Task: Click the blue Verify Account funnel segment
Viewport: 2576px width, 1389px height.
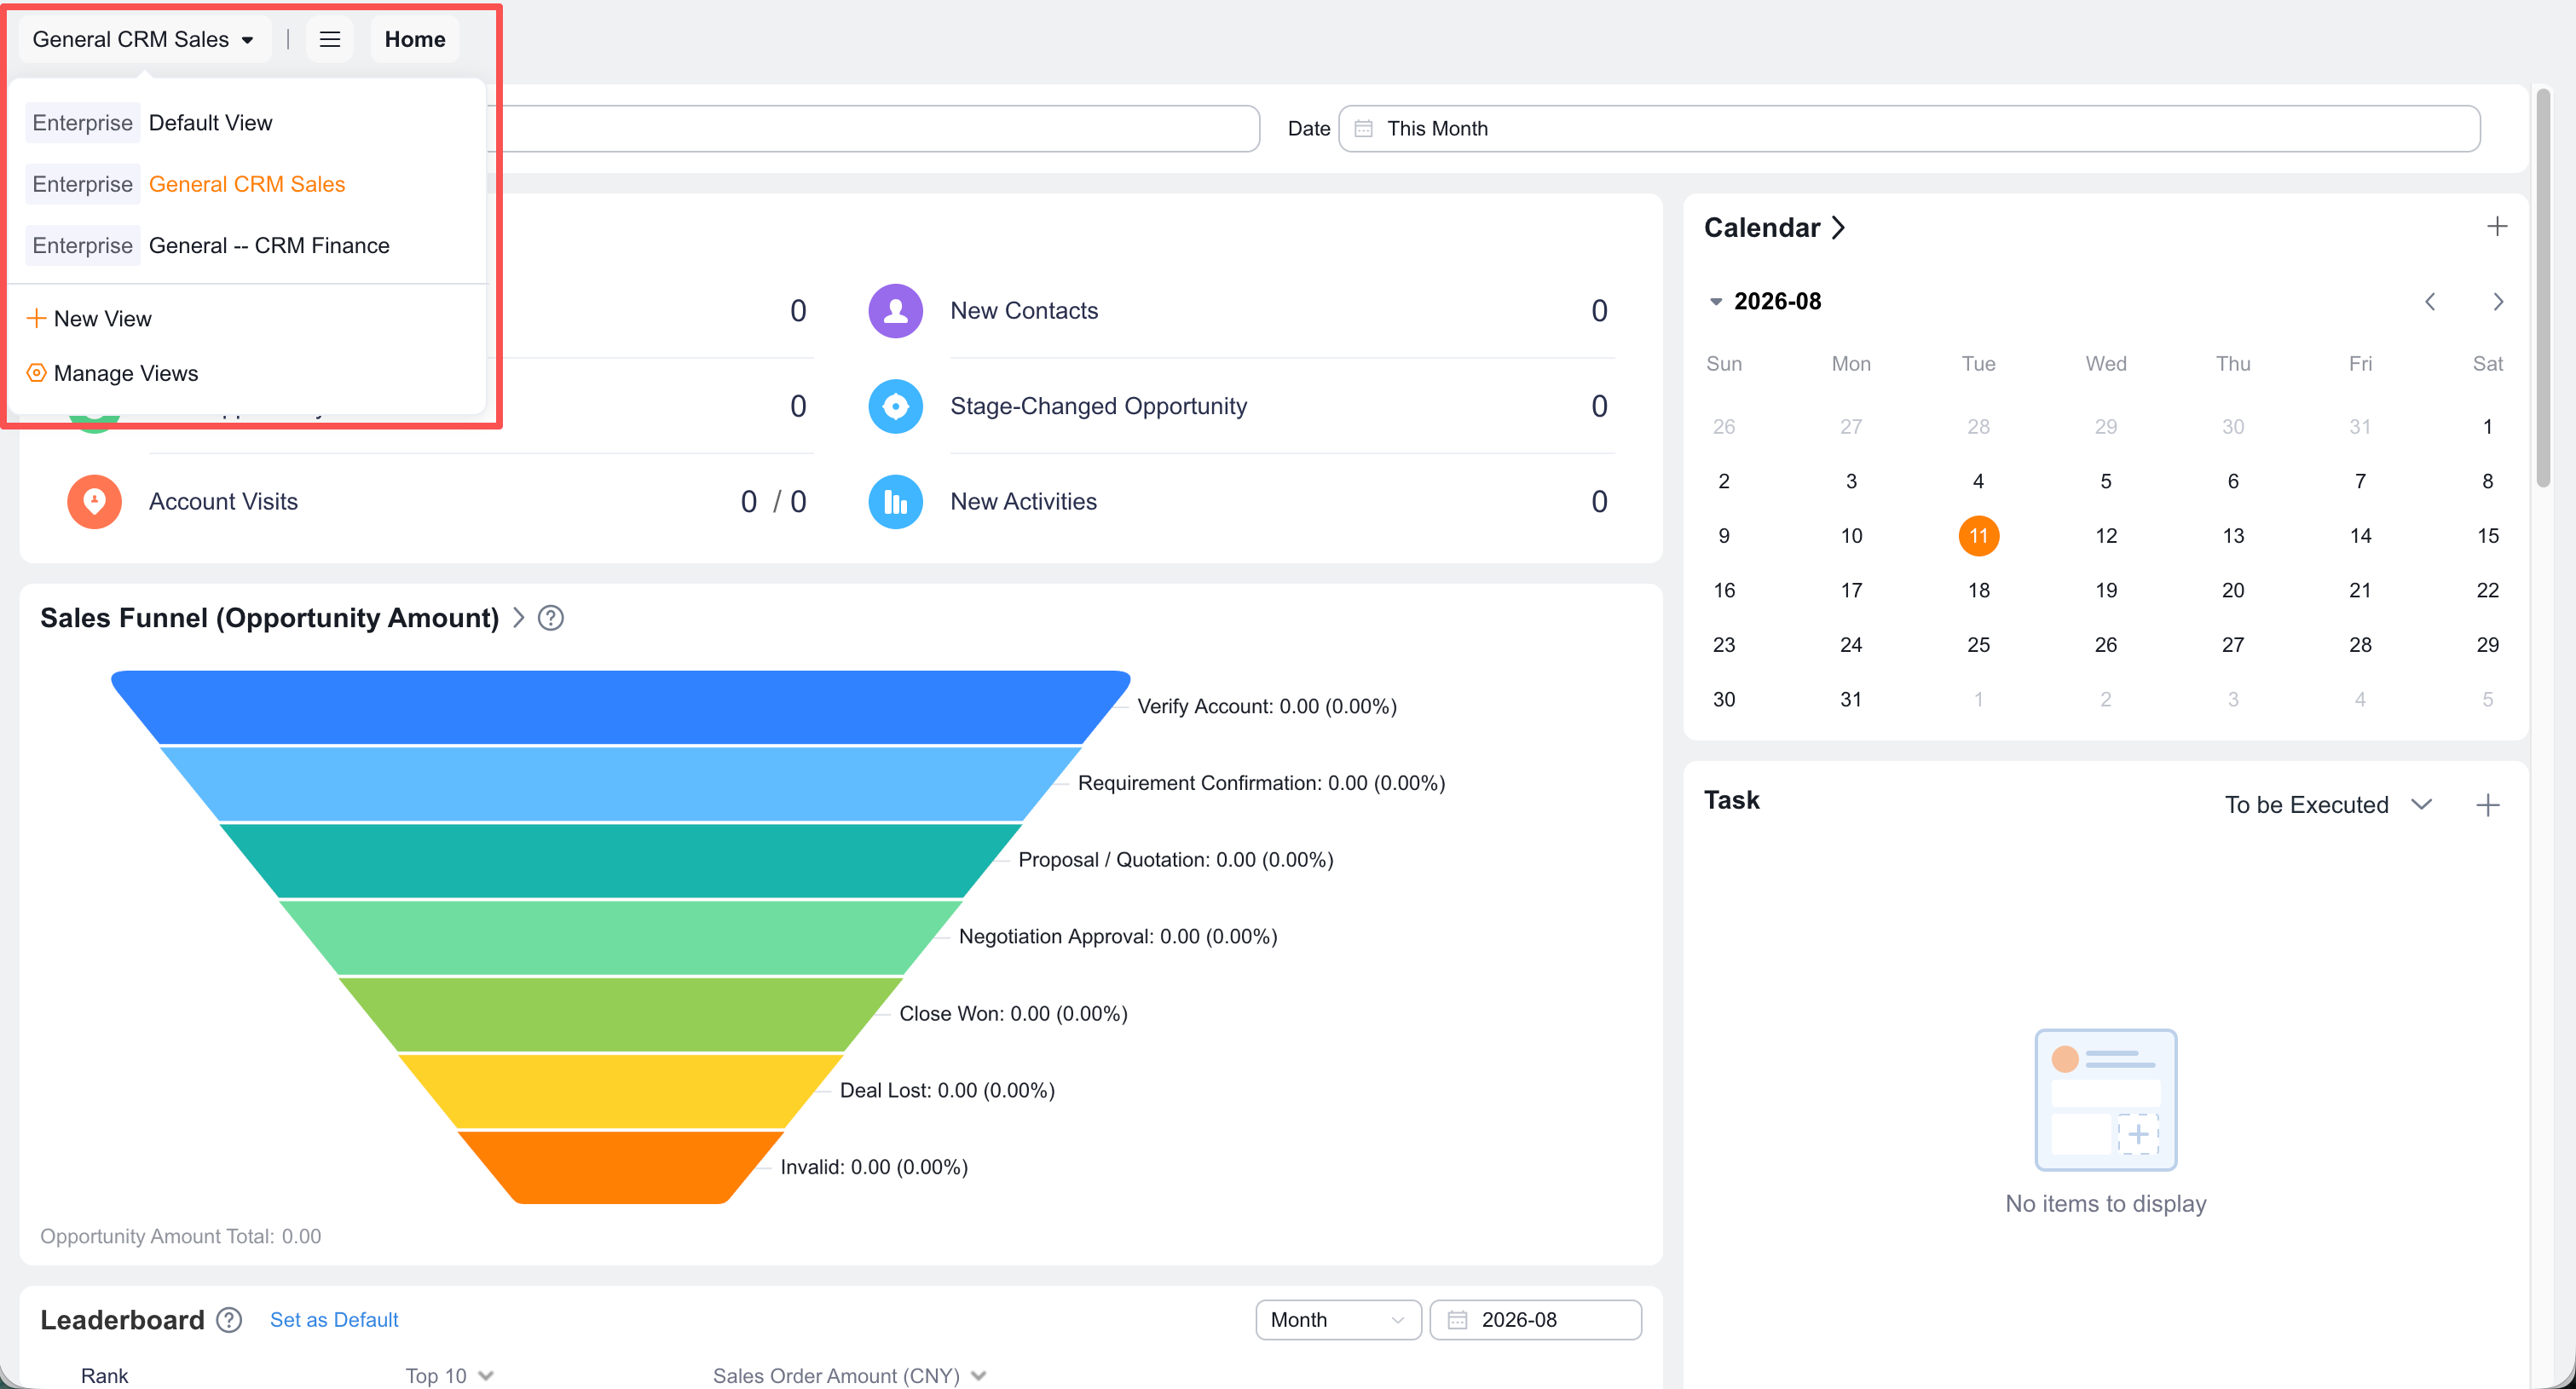Action: click(x=620, y=707)
